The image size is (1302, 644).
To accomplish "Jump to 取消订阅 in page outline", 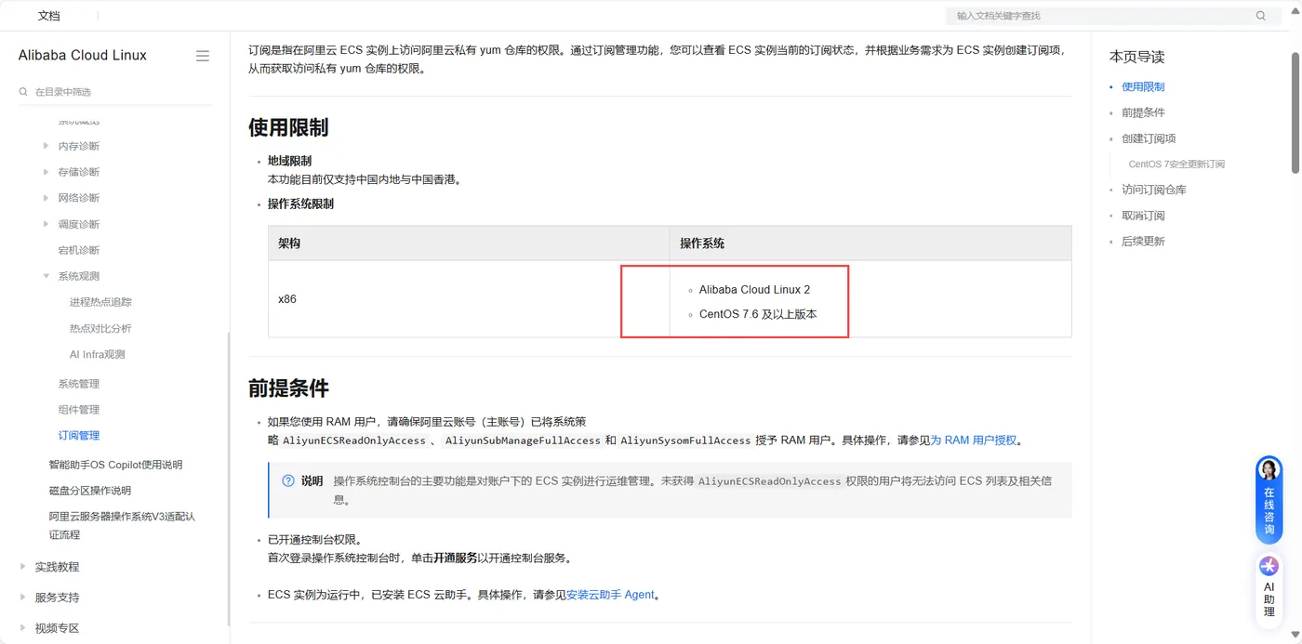I will click(1143, 216).
